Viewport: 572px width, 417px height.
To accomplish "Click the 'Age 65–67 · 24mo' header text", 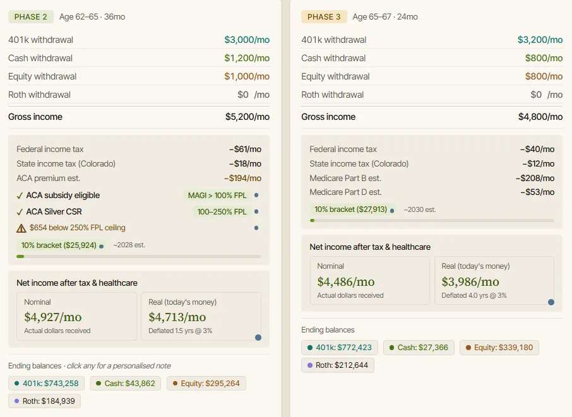I will pos(385,17).
